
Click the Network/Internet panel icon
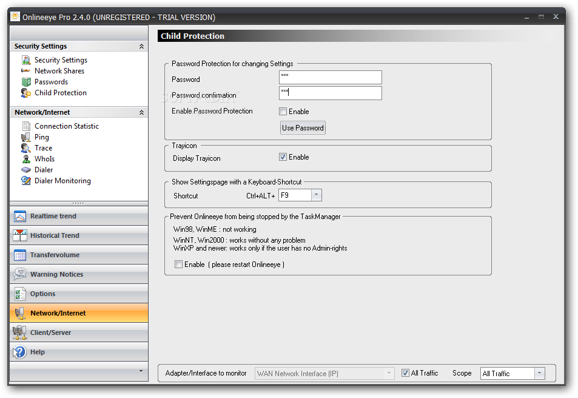pyautogui.click(x=20, y=313)
